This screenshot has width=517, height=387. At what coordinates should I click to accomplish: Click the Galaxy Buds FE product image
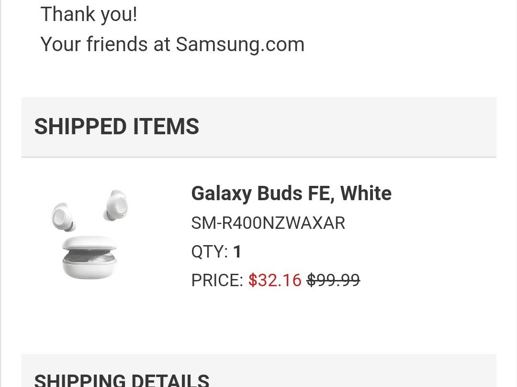90,235
